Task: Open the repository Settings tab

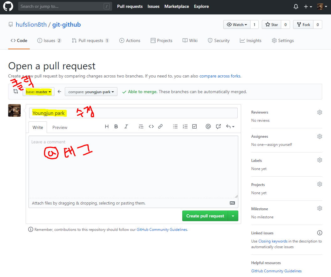Action: tap(283, 40)
